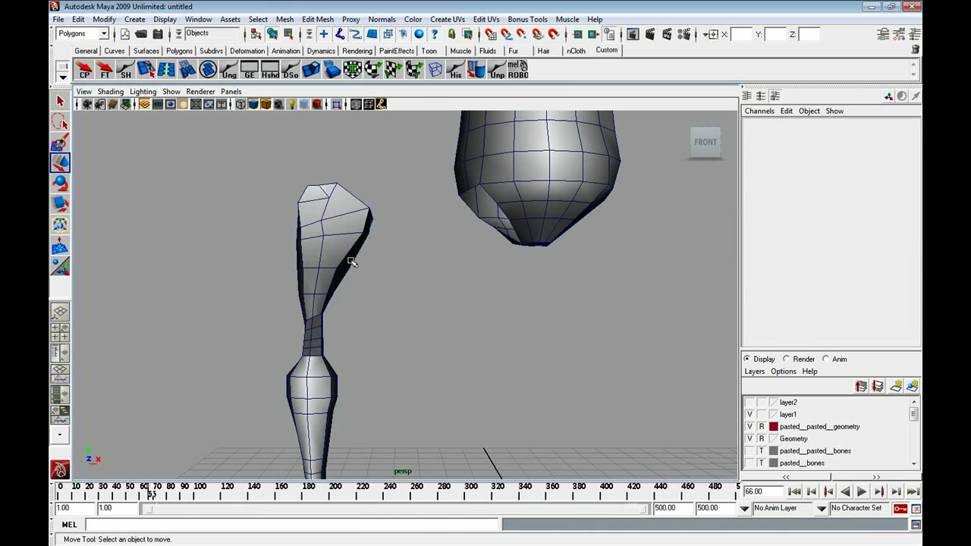
Task: Switch to the Custom shelf tab
Action: pos(606,50)
